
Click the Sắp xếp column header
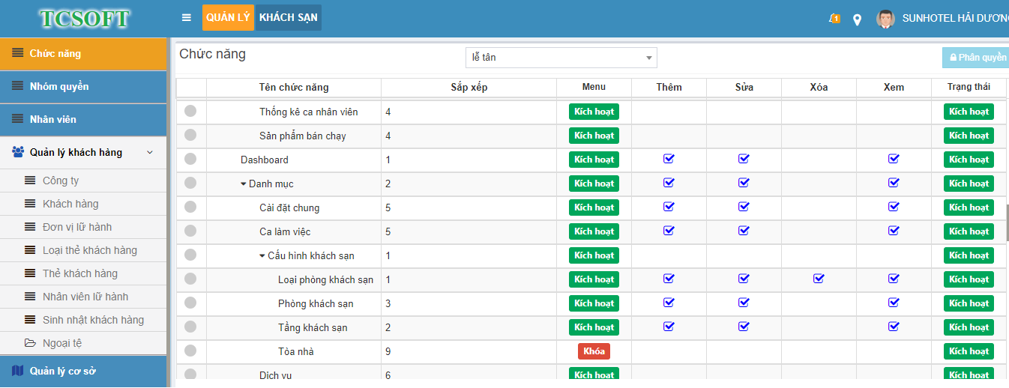(469, 87)
